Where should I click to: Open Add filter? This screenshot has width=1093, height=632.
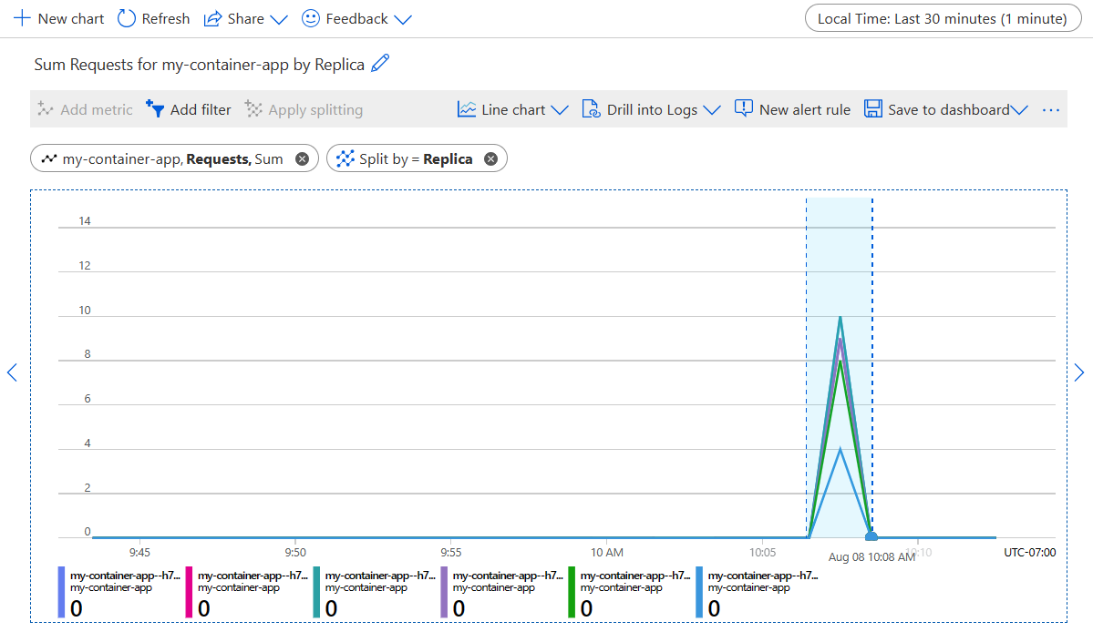pos(189,109)
